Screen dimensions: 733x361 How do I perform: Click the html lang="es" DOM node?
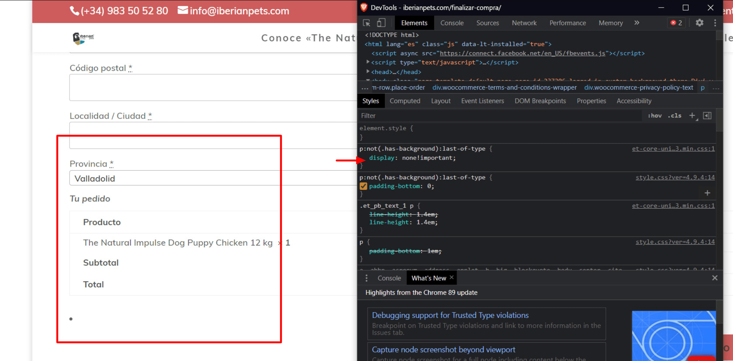tap(458, 44)
